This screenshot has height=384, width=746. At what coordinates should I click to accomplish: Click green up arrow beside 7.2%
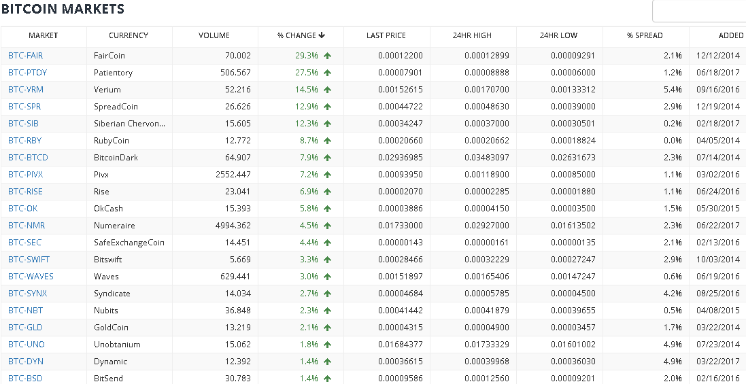tap(327, 175)
